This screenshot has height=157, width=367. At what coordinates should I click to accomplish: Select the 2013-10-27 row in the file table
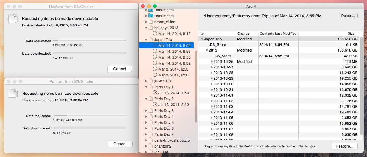pyautogui.click(x=279, y=67)
